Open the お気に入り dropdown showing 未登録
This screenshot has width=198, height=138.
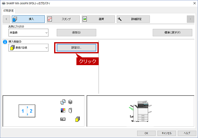coord(28,33)
